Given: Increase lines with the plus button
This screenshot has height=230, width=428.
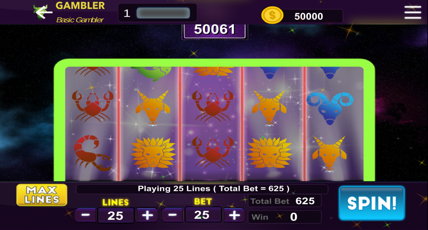Looking at the screenshot, I should click(147, 215).
